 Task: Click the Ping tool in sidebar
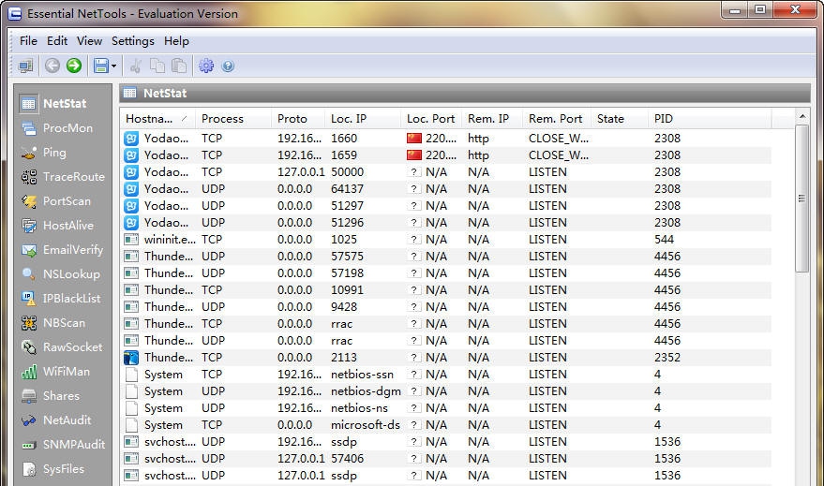(54, 153)
